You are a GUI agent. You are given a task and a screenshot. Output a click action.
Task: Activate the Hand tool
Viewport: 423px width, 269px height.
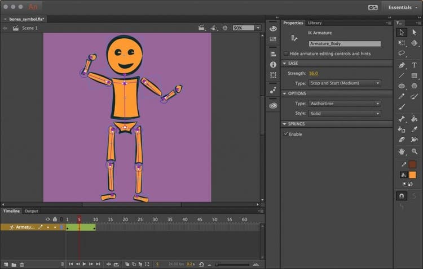click(x=402, y=151)
